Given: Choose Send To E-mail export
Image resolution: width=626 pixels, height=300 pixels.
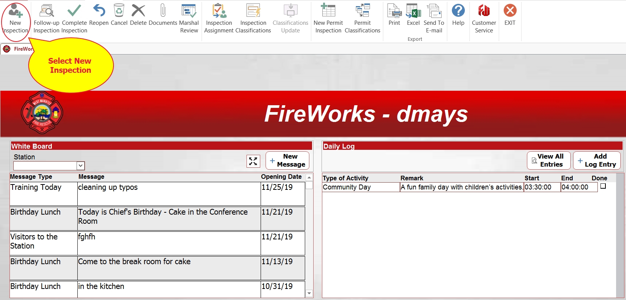Looking at the screenshot, I should coord(434,19).
